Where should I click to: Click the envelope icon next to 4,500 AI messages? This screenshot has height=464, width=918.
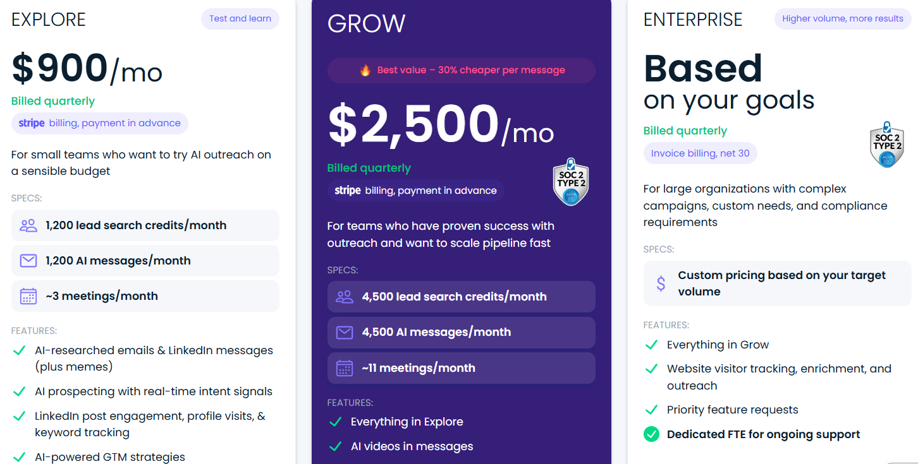tap(345, 332)
